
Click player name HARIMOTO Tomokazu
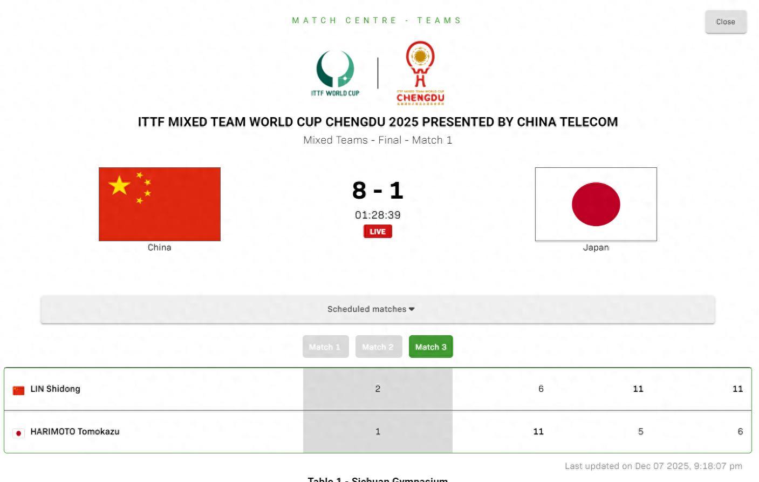click(74, 431)
